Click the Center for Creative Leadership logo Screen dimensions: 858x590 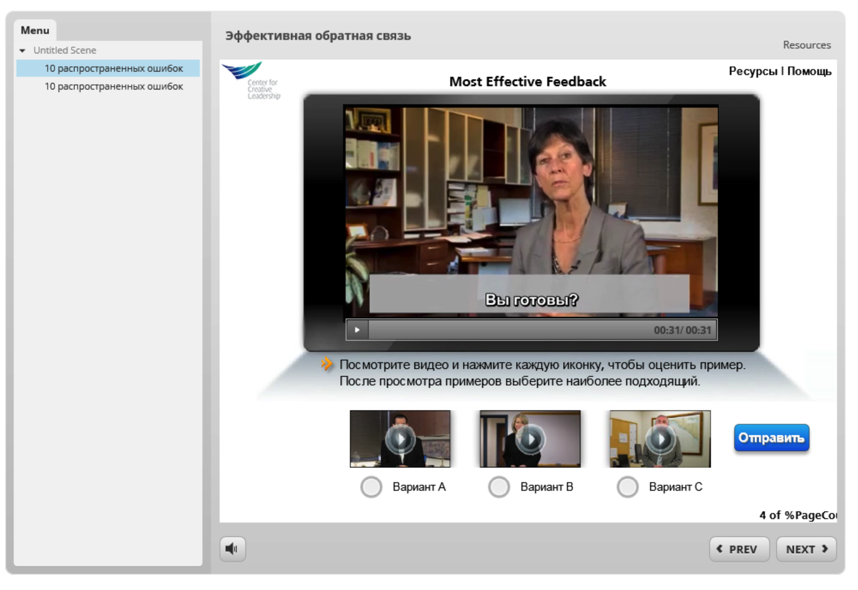tap(251, 80)
